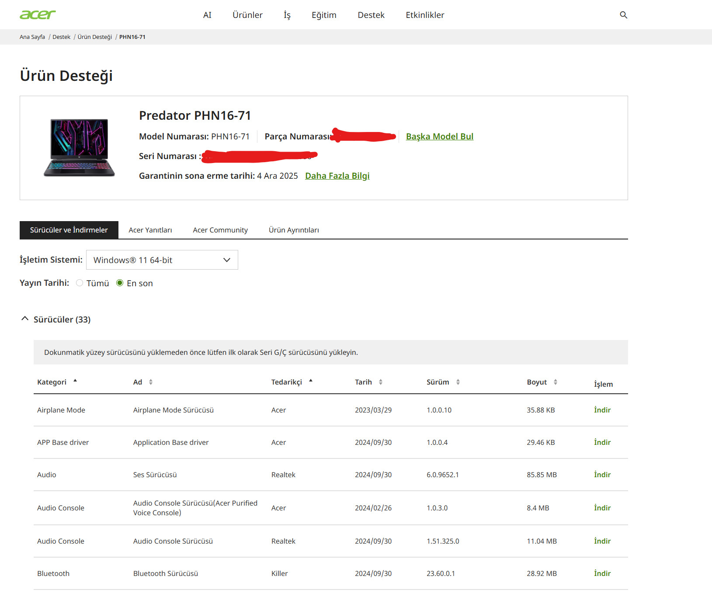Click the Bluetooth category cell
The width and height of the screenshot is (712, 593).
[x=53, y=573]
